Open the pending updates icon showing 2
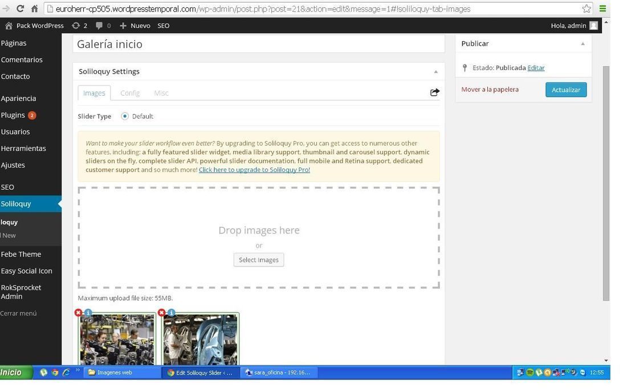 point(79,26)
